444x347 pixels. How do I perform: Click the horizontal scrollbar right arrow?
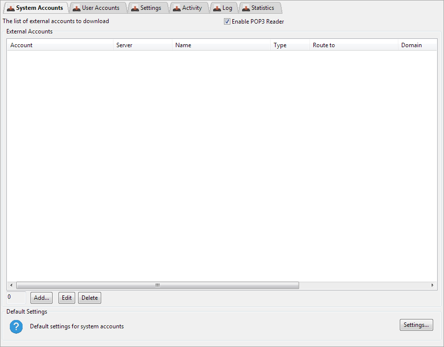pyautogui.click(x=432, y=285)
